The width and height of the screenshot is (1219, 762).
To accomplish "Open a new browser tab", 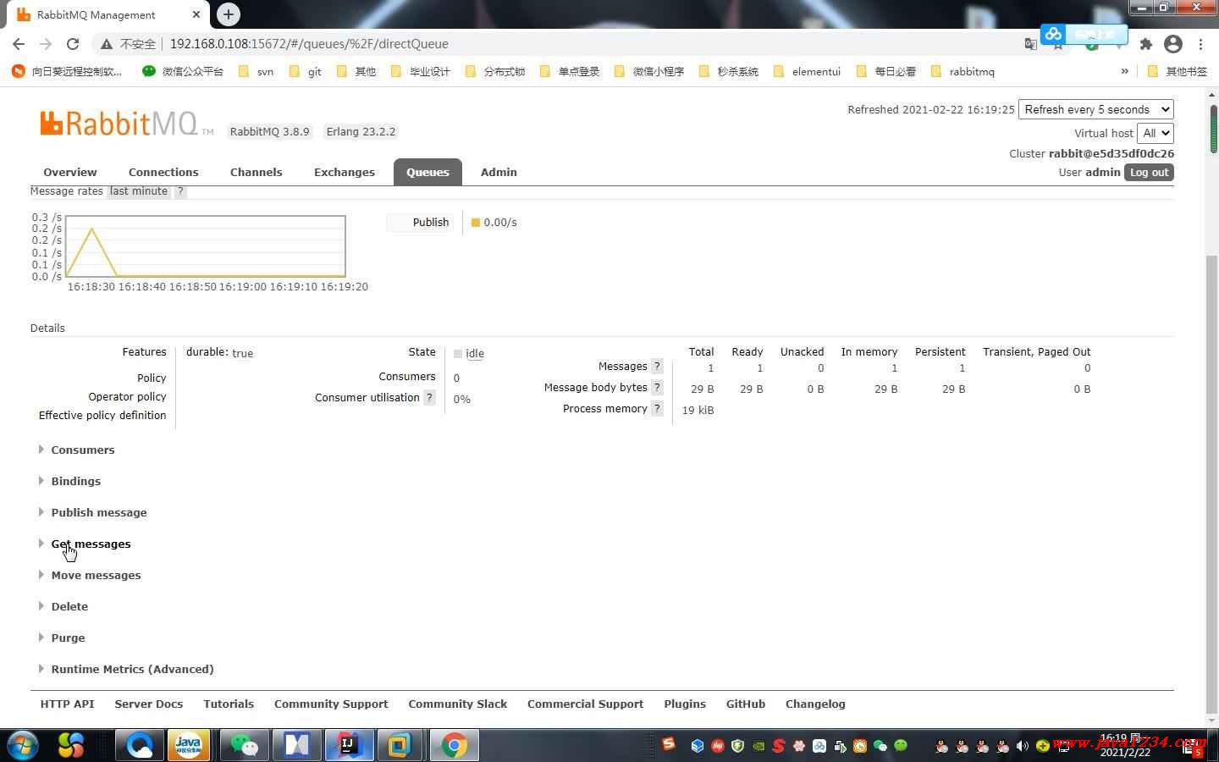I will click(228, 14).
